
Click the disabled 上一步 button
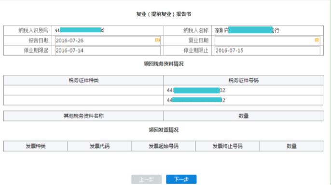coord(147,179)
